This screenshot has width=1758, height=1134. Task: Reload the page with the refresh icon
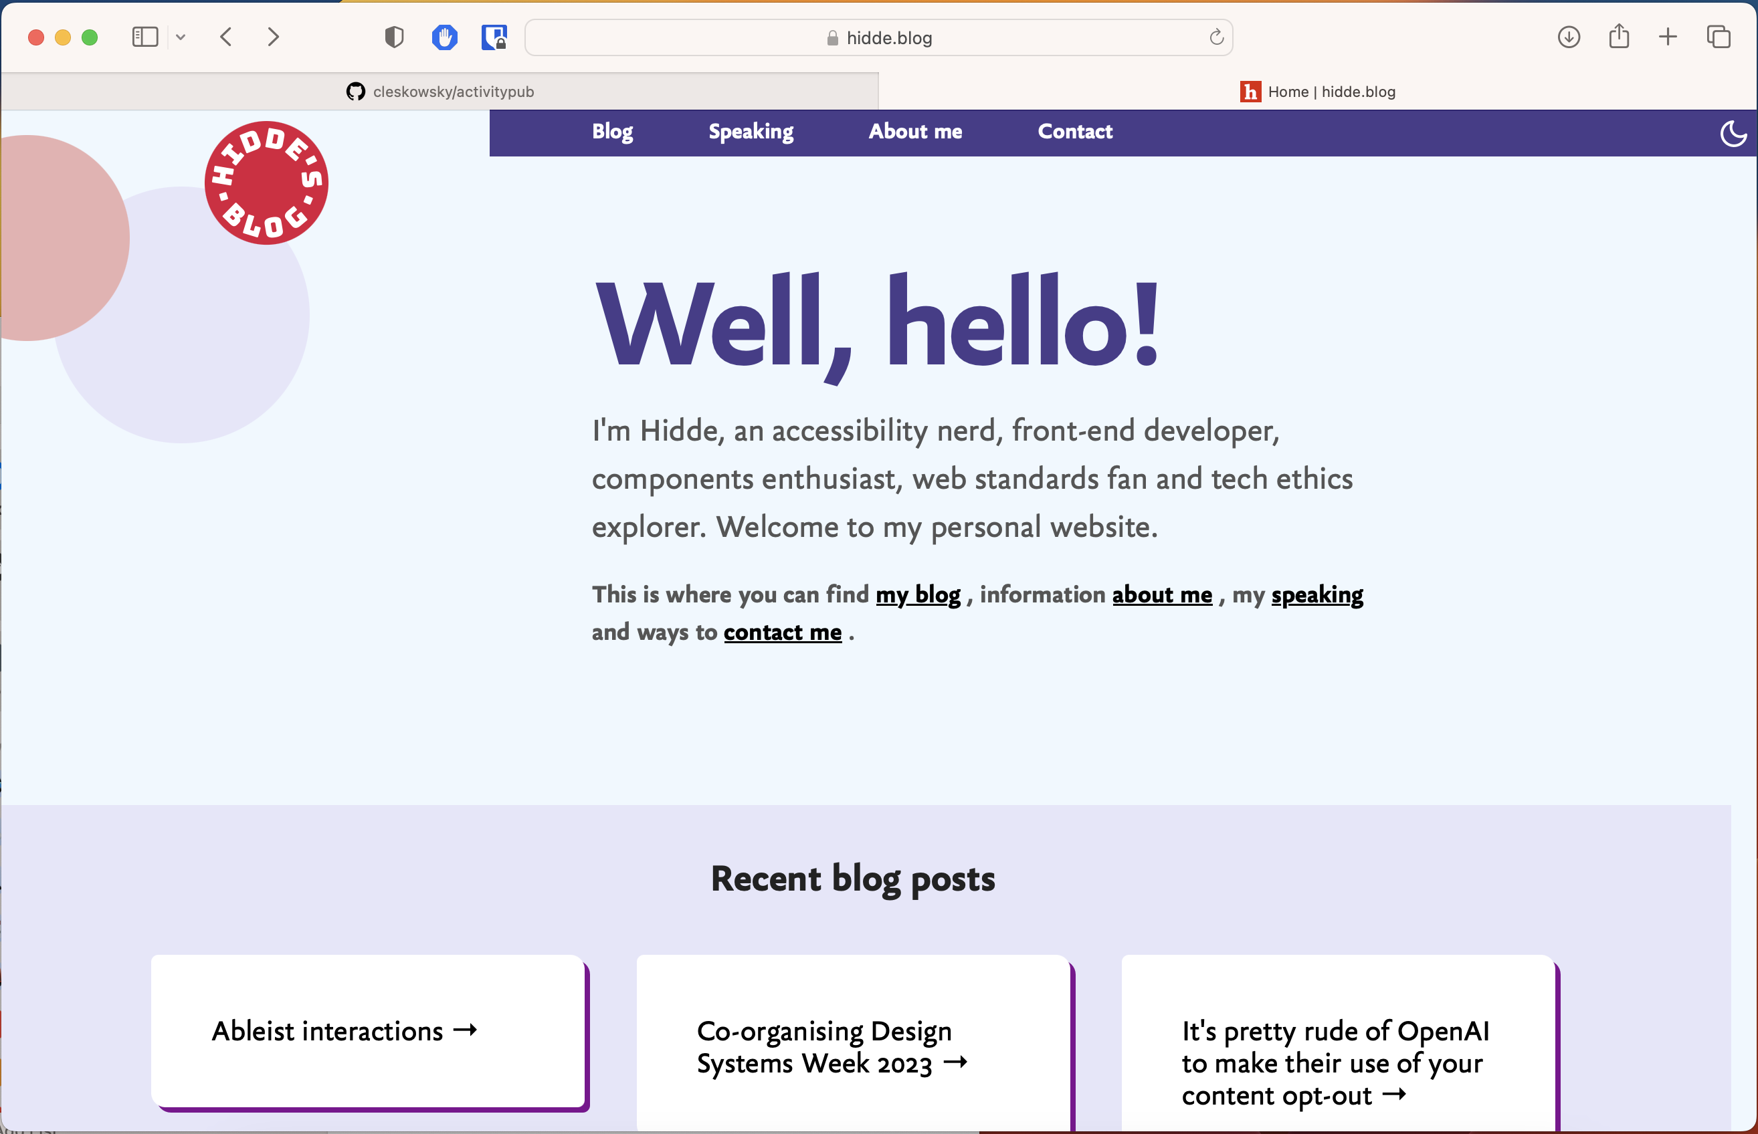coord(1216,37)
